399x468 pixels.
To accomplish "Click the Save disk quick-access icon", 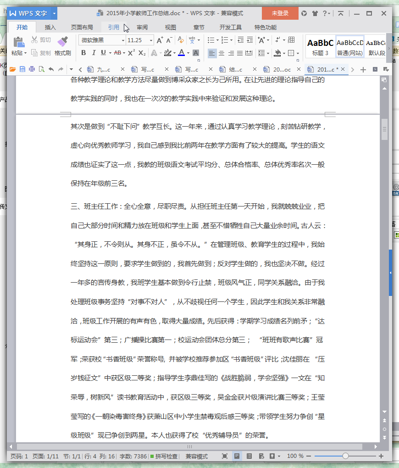I will tap(22, 69).
